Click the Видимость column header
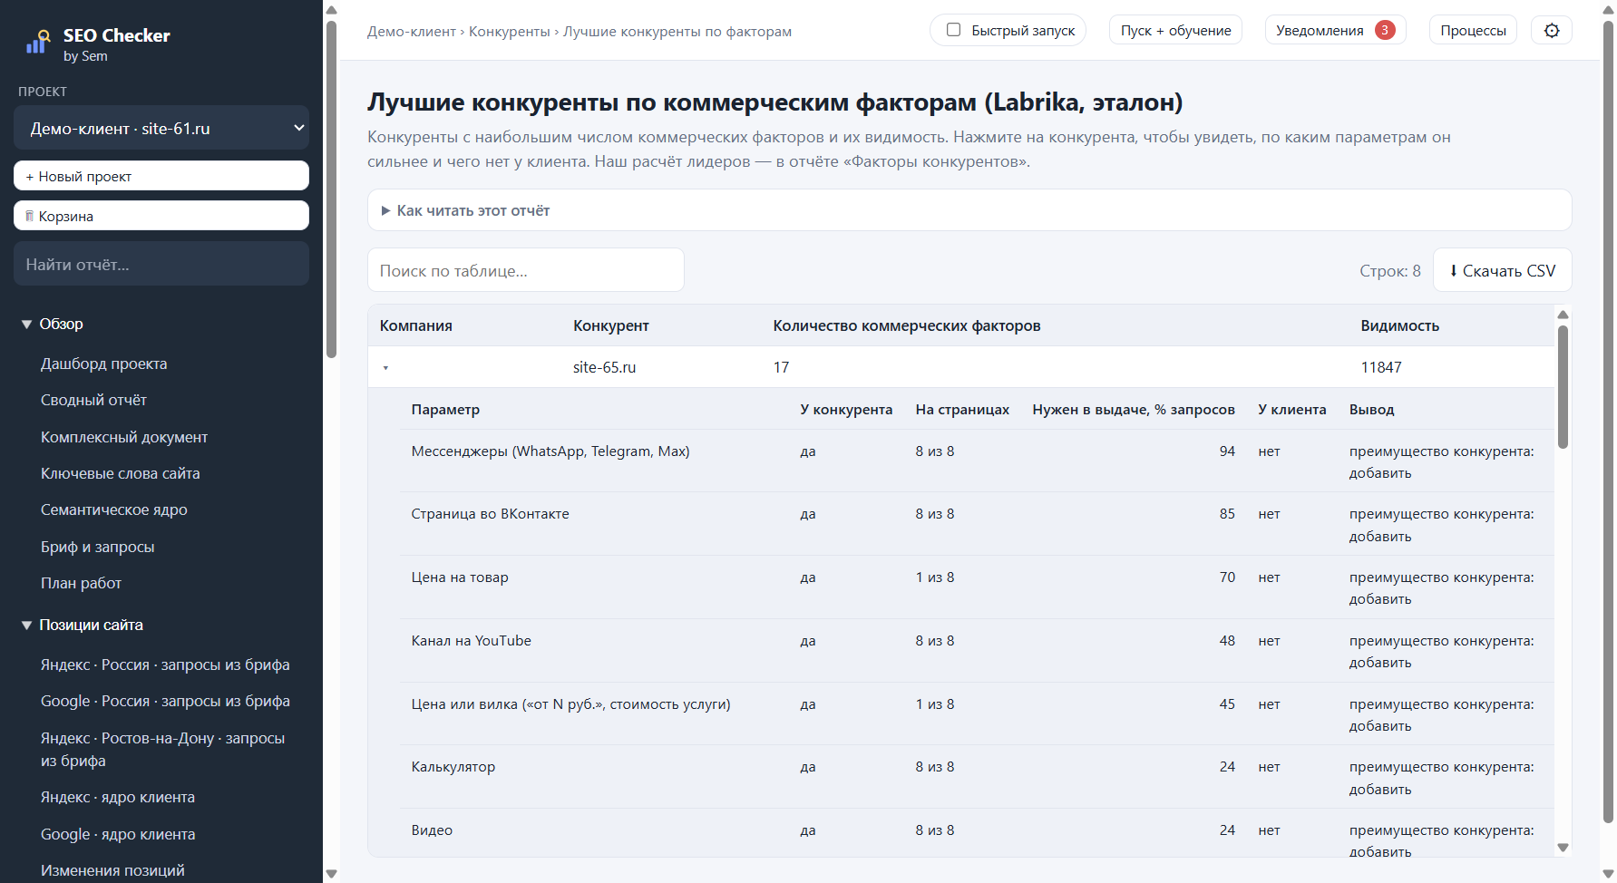Viewport: 1617px width, 883px height. pyautogui.click(x=1399, y=325)
